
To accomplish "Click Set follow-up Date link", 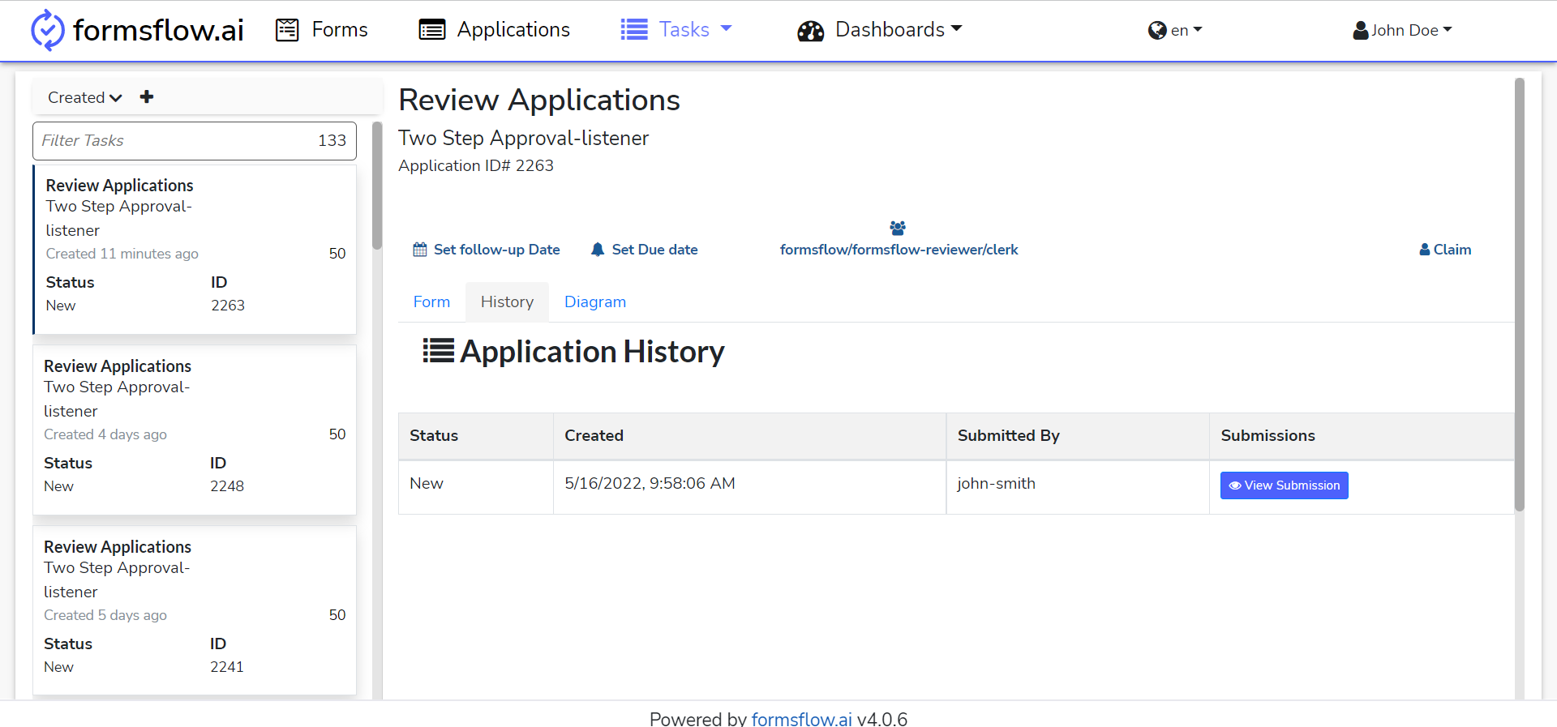I will 487,250.
